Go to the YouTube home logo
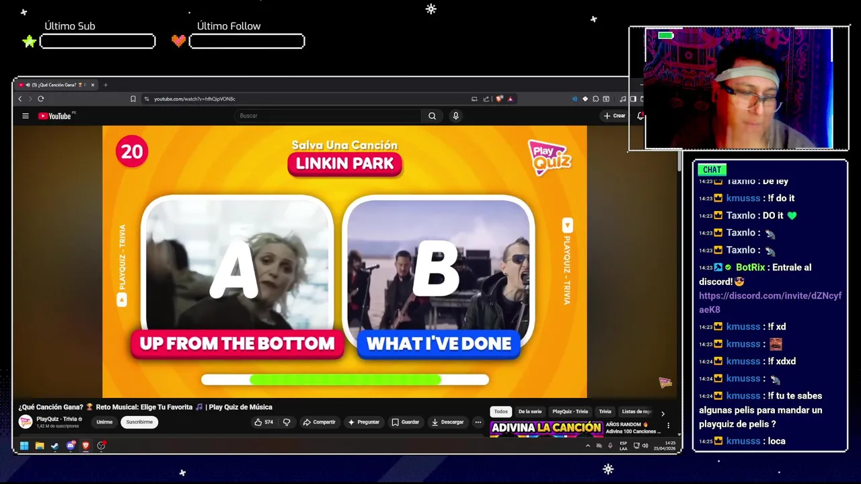Image resolution: width=861 pixels, height=484 pixels. pyautogui.click(x=54, y=116)
